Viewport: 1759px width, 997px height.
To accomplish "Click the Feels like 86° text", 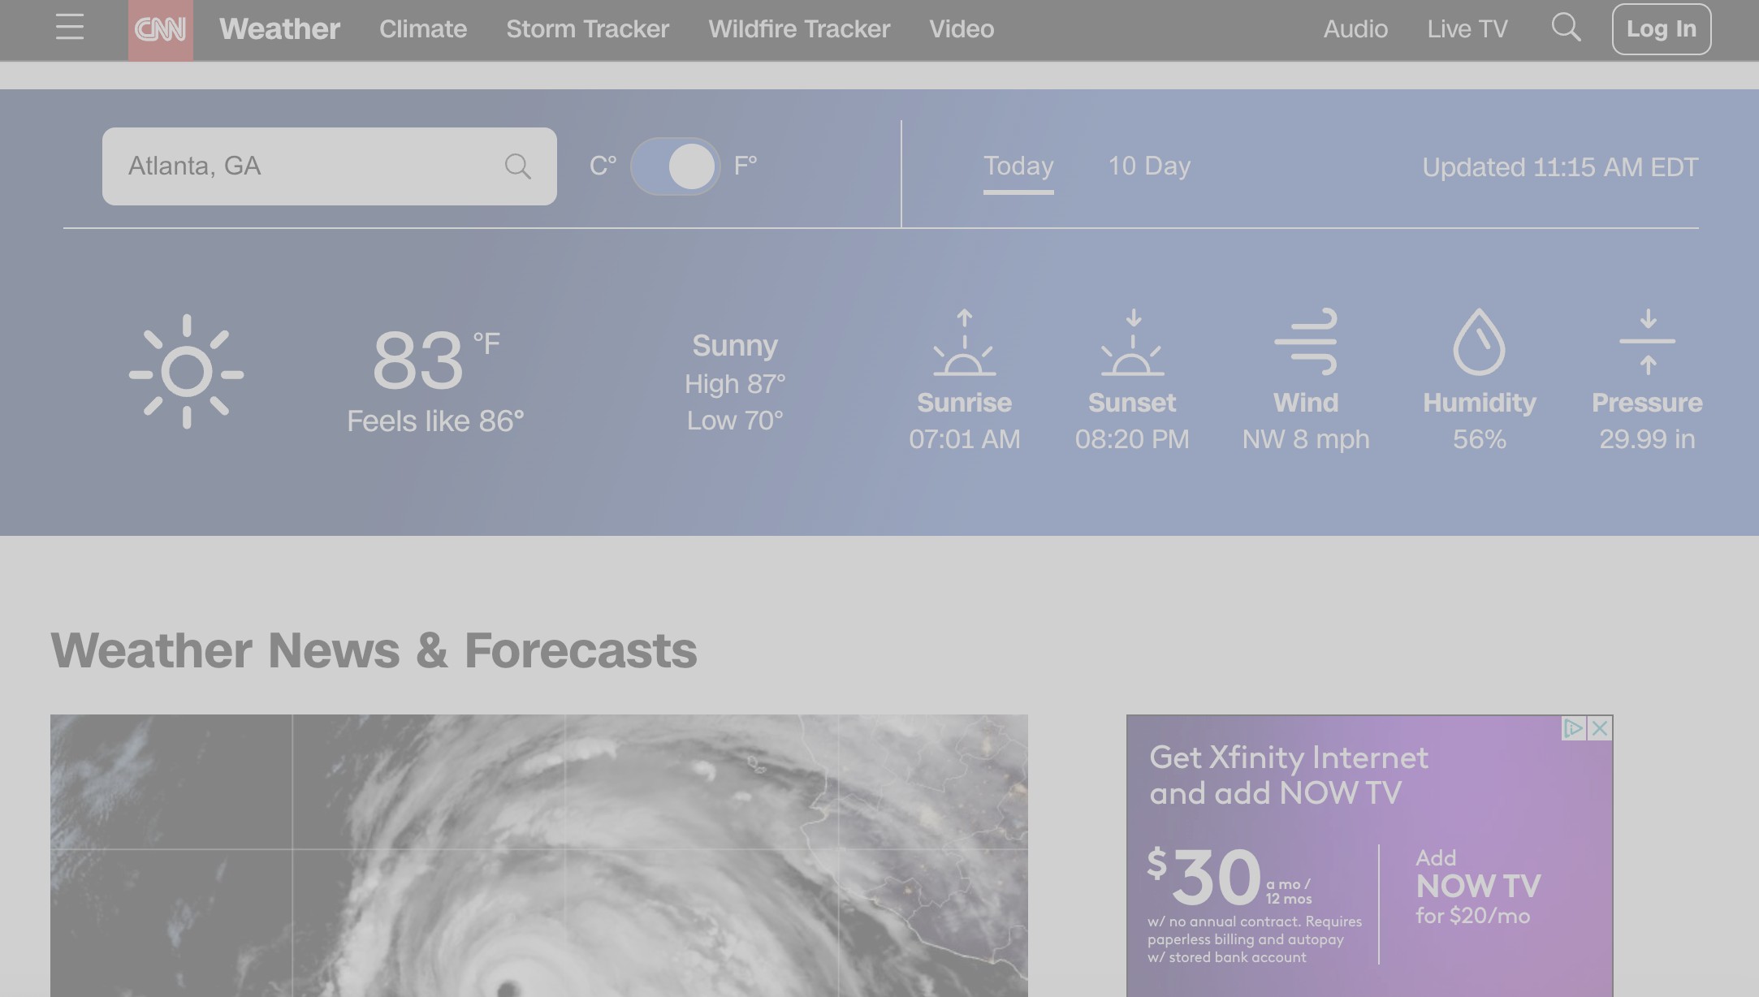I will 435,421.
